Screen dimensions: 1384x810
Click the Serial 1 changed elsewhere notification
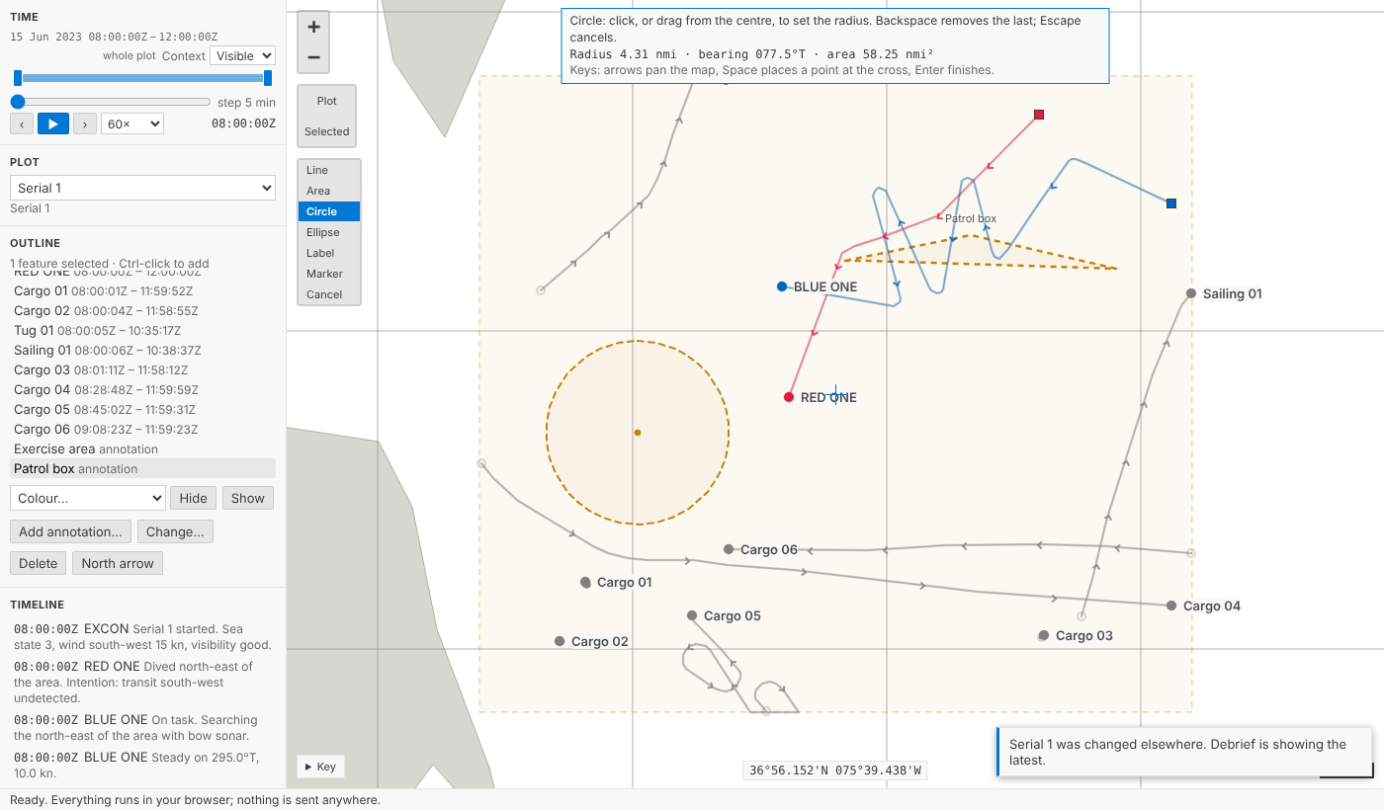[1184, 752]
